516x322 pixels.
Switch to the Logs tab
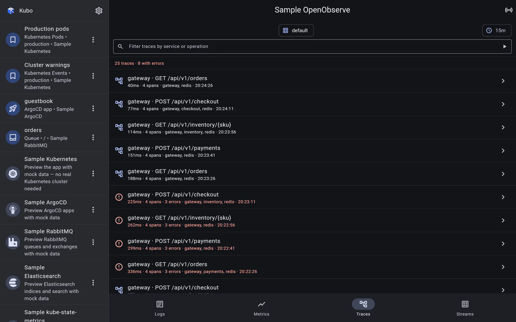tap(160, 308)
